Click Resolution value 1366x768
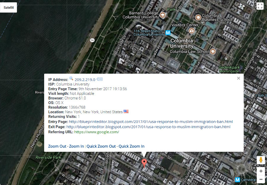 [77, 107]
